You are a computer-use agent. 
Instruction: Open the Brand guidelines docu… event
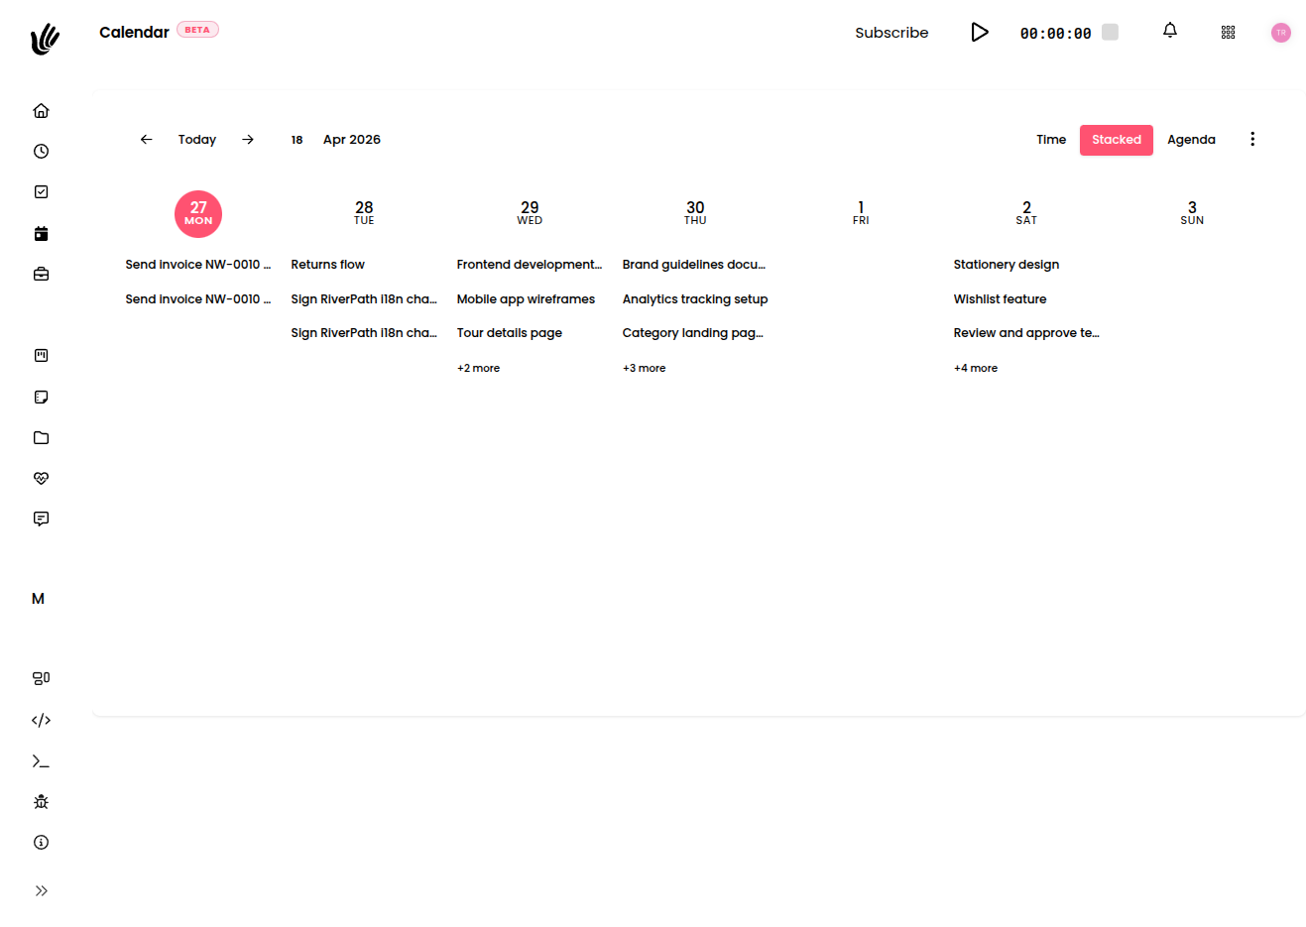694,265
